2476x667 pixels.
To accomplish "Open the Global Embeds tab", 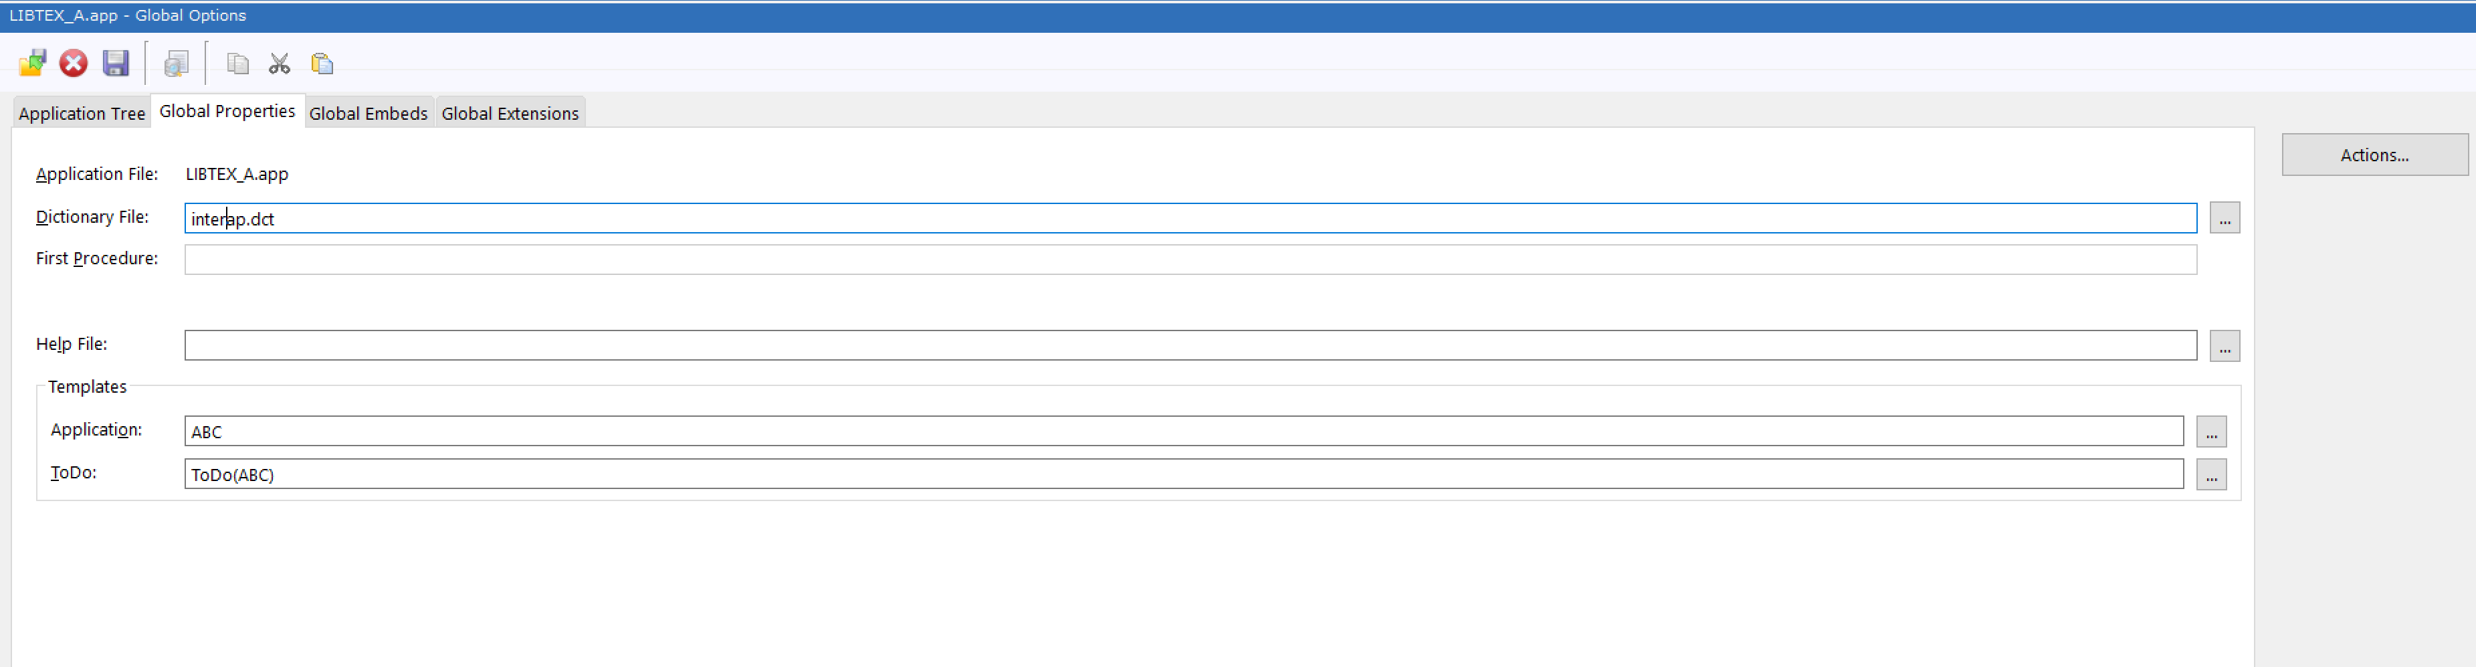I will pyautogui.click(x=368, y=114).
